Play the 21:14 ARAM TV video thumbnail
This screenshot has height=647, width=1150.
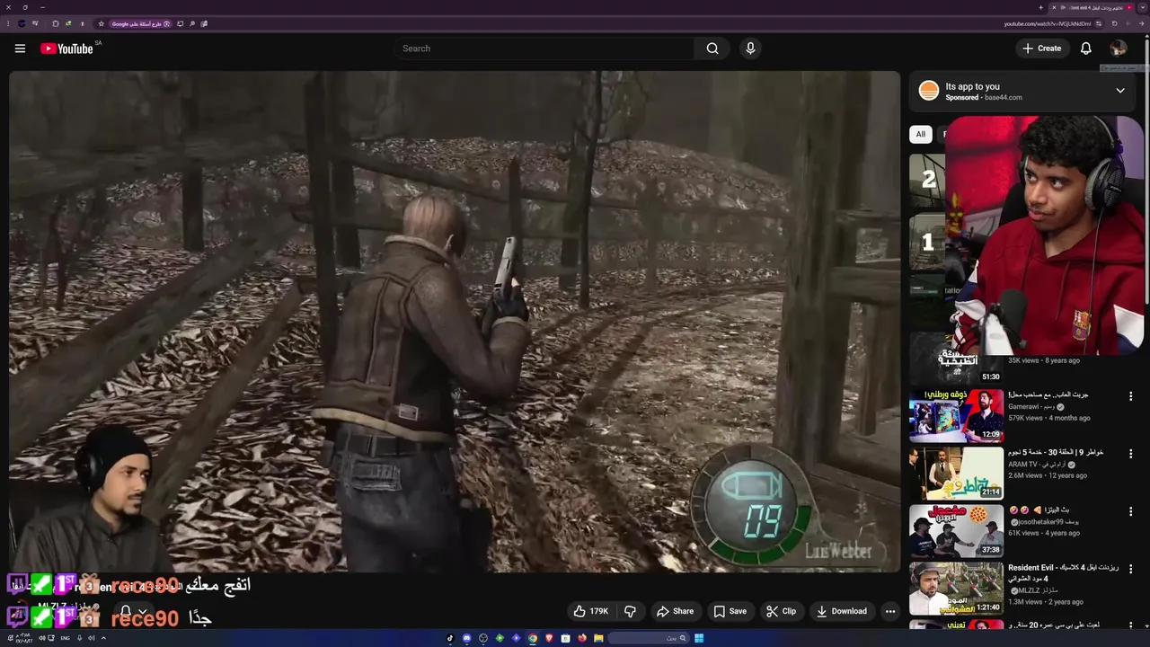[956, 473]
